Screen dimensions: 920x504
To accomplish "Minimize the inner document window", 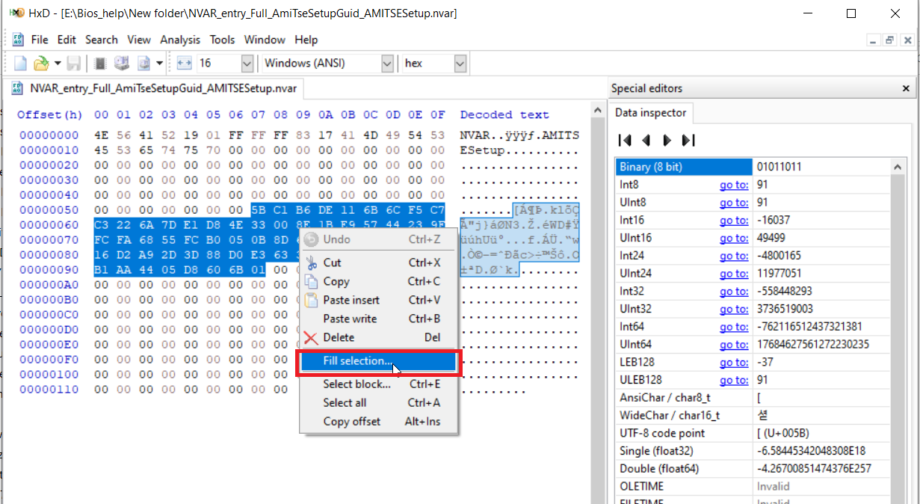I will pos(874,40).
